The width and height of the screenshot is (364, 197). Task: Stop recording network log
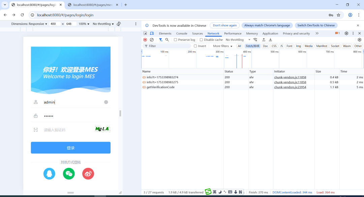pos(145,40)
